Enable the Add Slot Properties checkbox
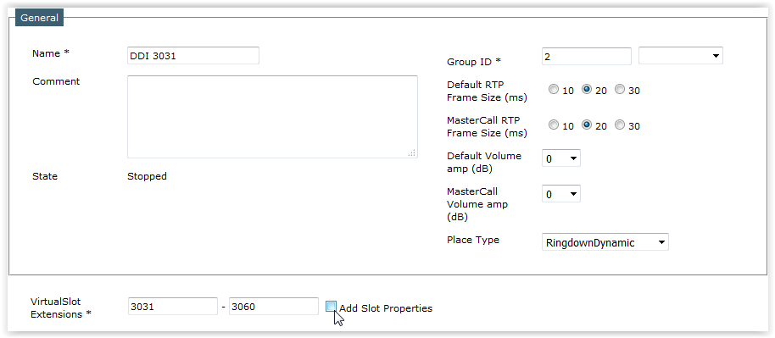This screenshot has width=775, height=338. pyautogui.click(x=332, y=307)
